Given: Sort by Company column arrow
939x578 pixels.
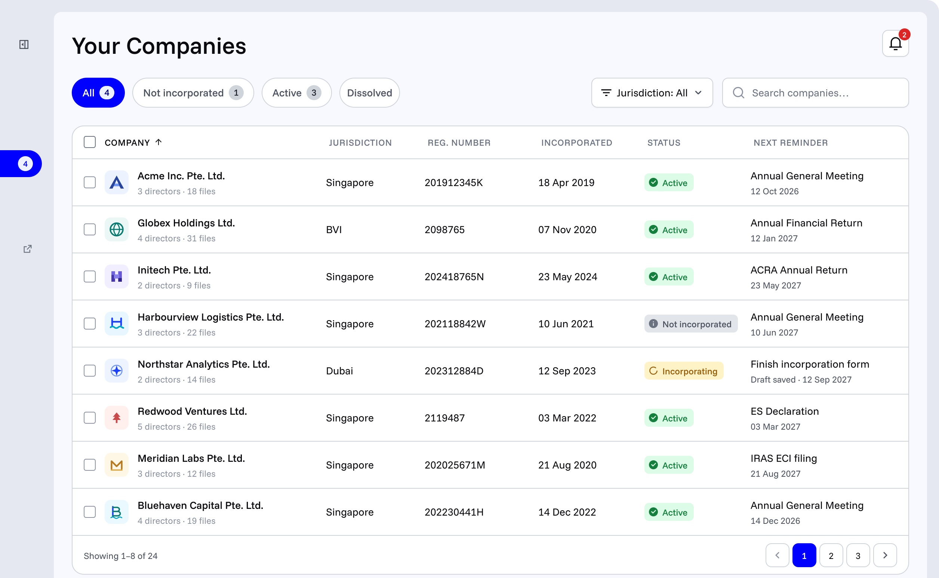Looking at the screenshot, I should pyautogui.click(x=159, y=142).
